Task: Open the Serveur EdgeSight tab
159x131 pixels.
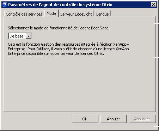Action: (76, 14)
